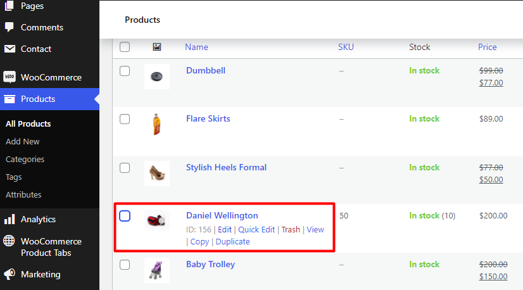Click the WooCommerce Product Tabs globe icon

9,241
